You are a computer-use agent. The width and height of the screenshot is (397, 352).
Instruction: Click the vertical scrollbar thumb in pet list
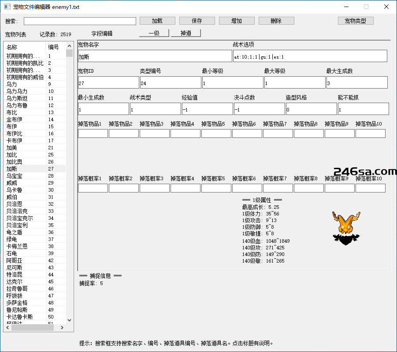(69, 53)
